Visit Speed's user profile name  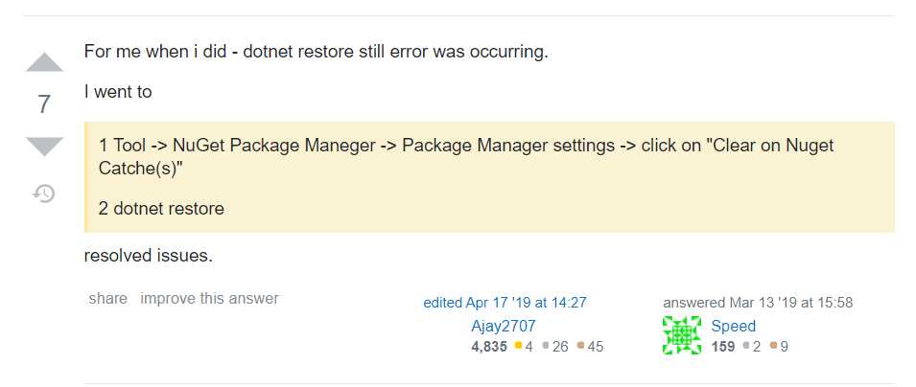coord(733,326)
